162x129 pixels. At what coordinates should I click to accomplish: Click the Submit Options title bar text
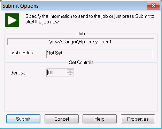tap(20, 6)
